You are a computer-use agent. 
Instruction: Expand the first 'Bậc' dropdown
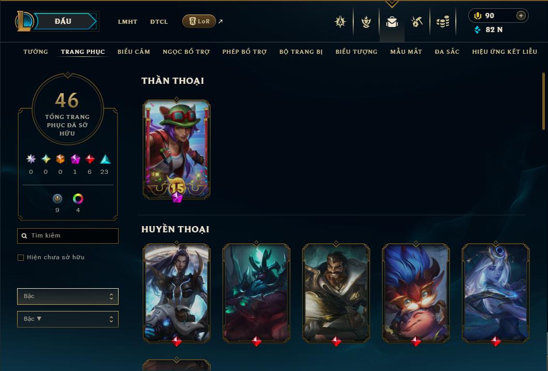[x=68, y=296]
